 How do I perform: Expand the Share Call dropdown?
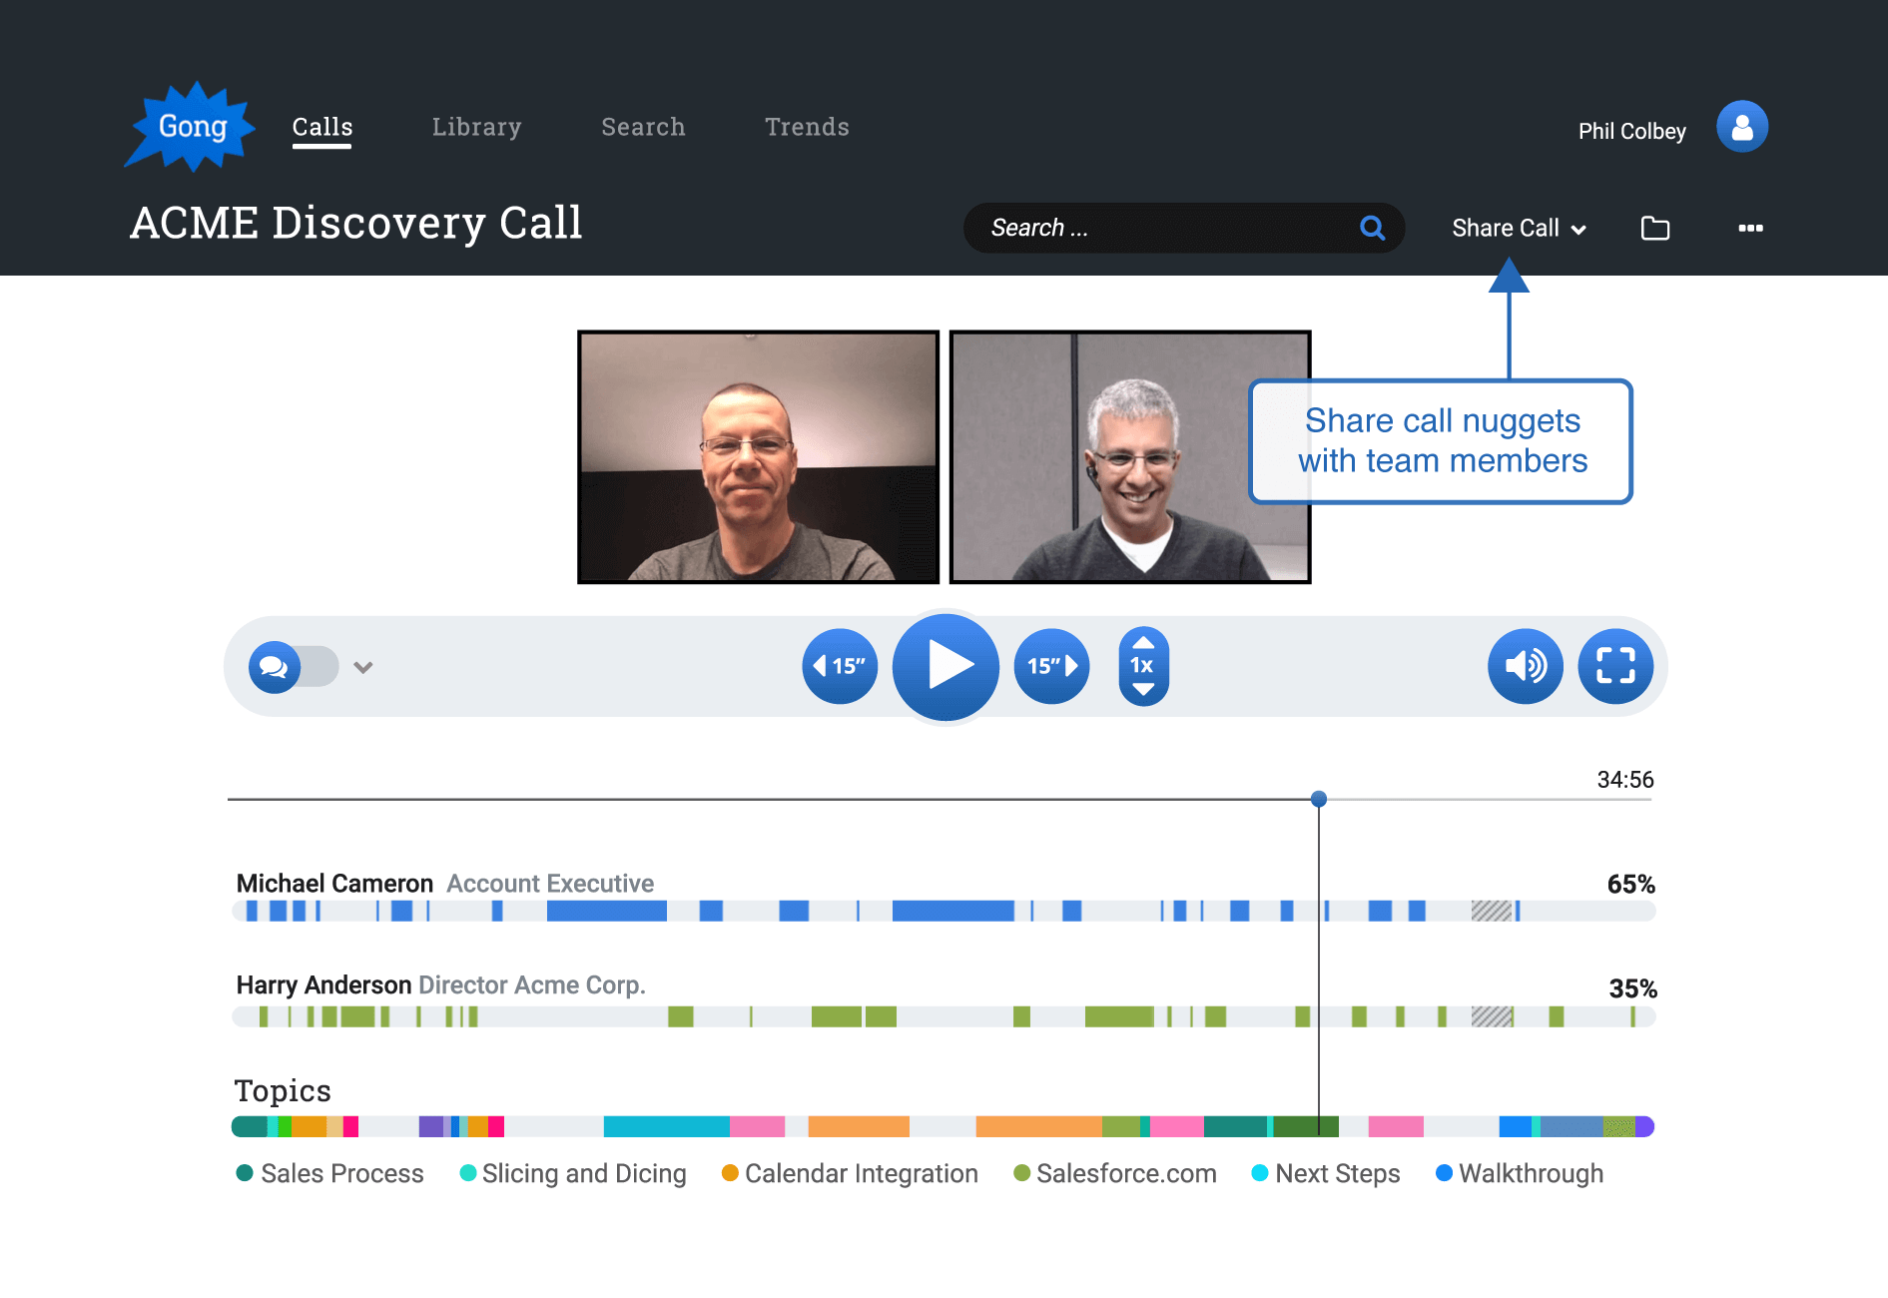[1519, 229]
